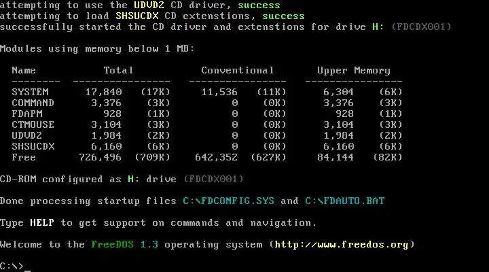Click the (709K) free total size
Screen dimensions: 489x272
(x=152, y=157)
